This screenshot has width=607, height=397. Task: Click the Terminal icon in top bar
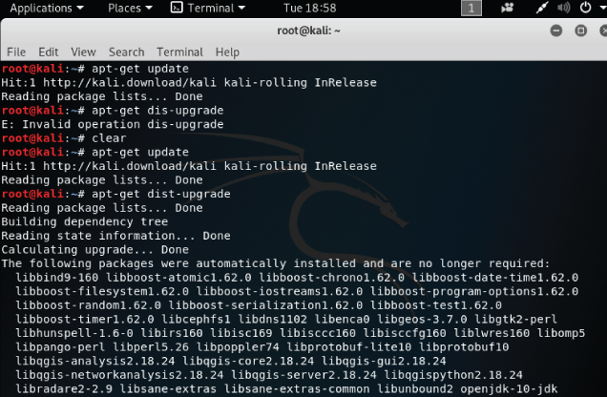click(177, 8)
